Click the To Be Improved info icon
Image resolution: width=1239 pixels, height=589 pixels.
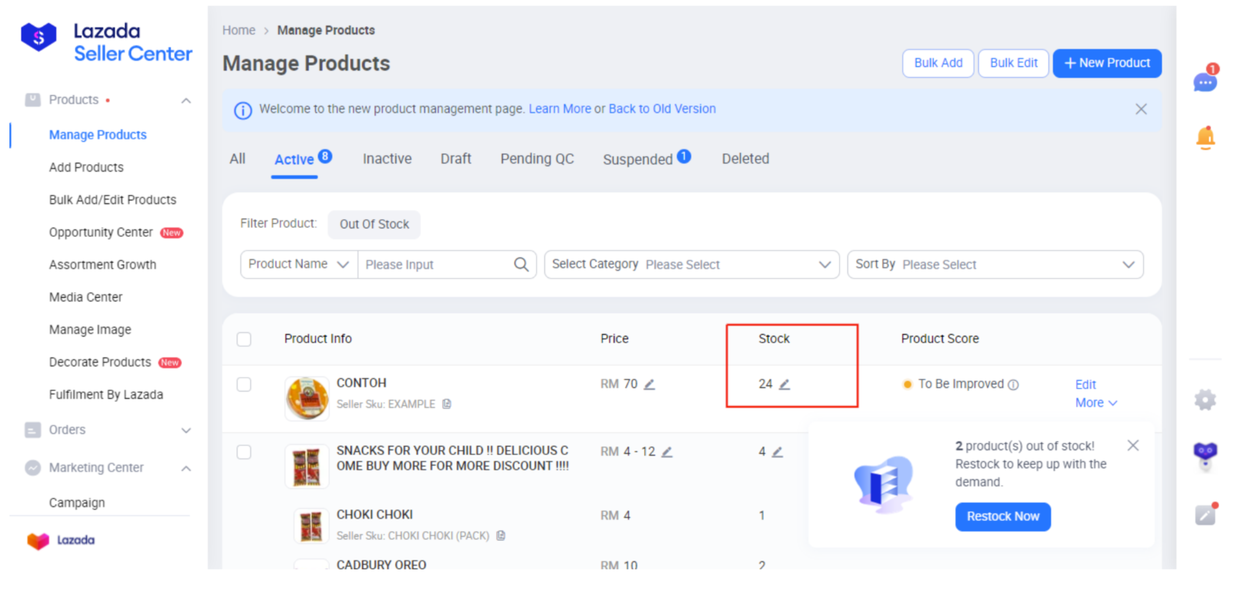[x=1014, y=385]
